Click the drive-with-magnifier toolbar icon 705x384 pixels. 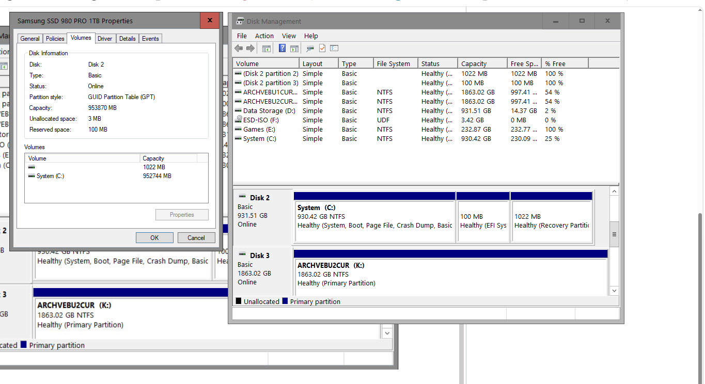click(310, 49)
